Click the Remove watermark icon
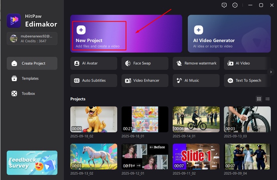The height and width of the screenshot is (180, 277). (179, 63)
